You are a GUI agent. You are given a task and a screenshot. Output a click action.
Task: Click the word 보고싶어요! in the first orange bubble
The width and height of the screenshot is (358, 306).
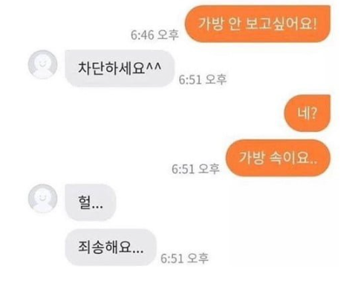281,24
